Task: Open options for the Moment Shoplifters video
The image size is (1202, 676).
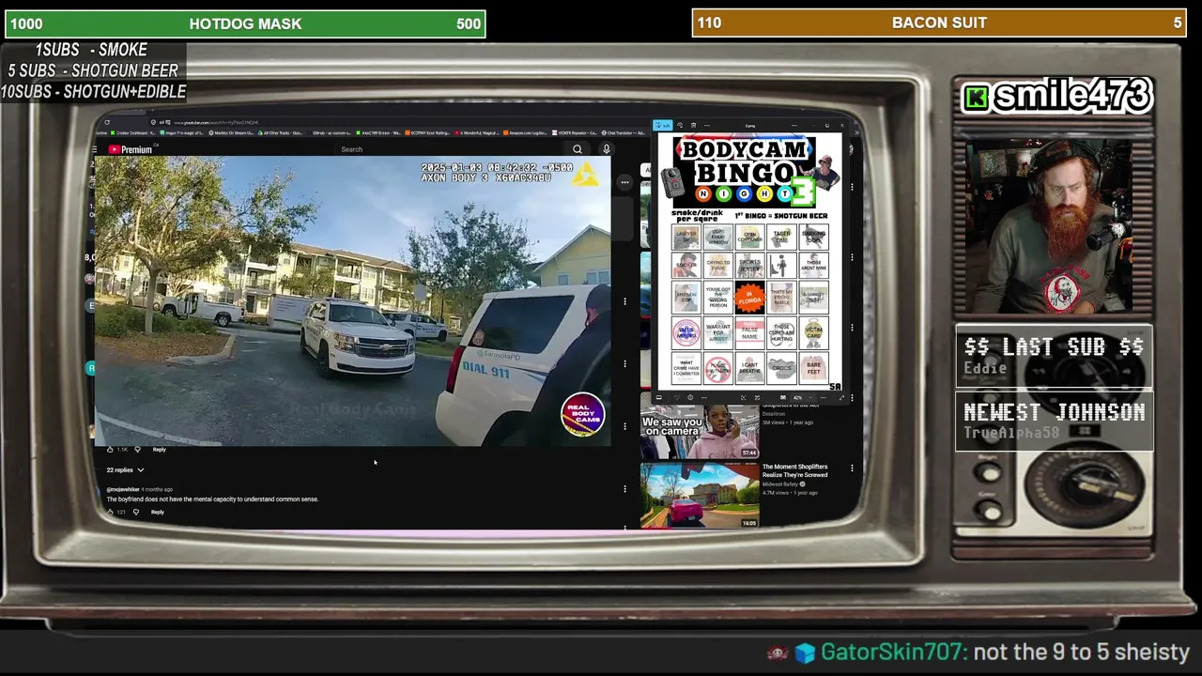Action: (x=852, y=468)
